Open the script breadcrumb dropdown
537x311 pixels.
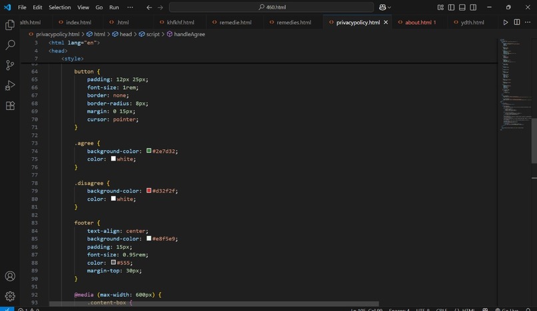pyautogui.click(x=153, y=34)
